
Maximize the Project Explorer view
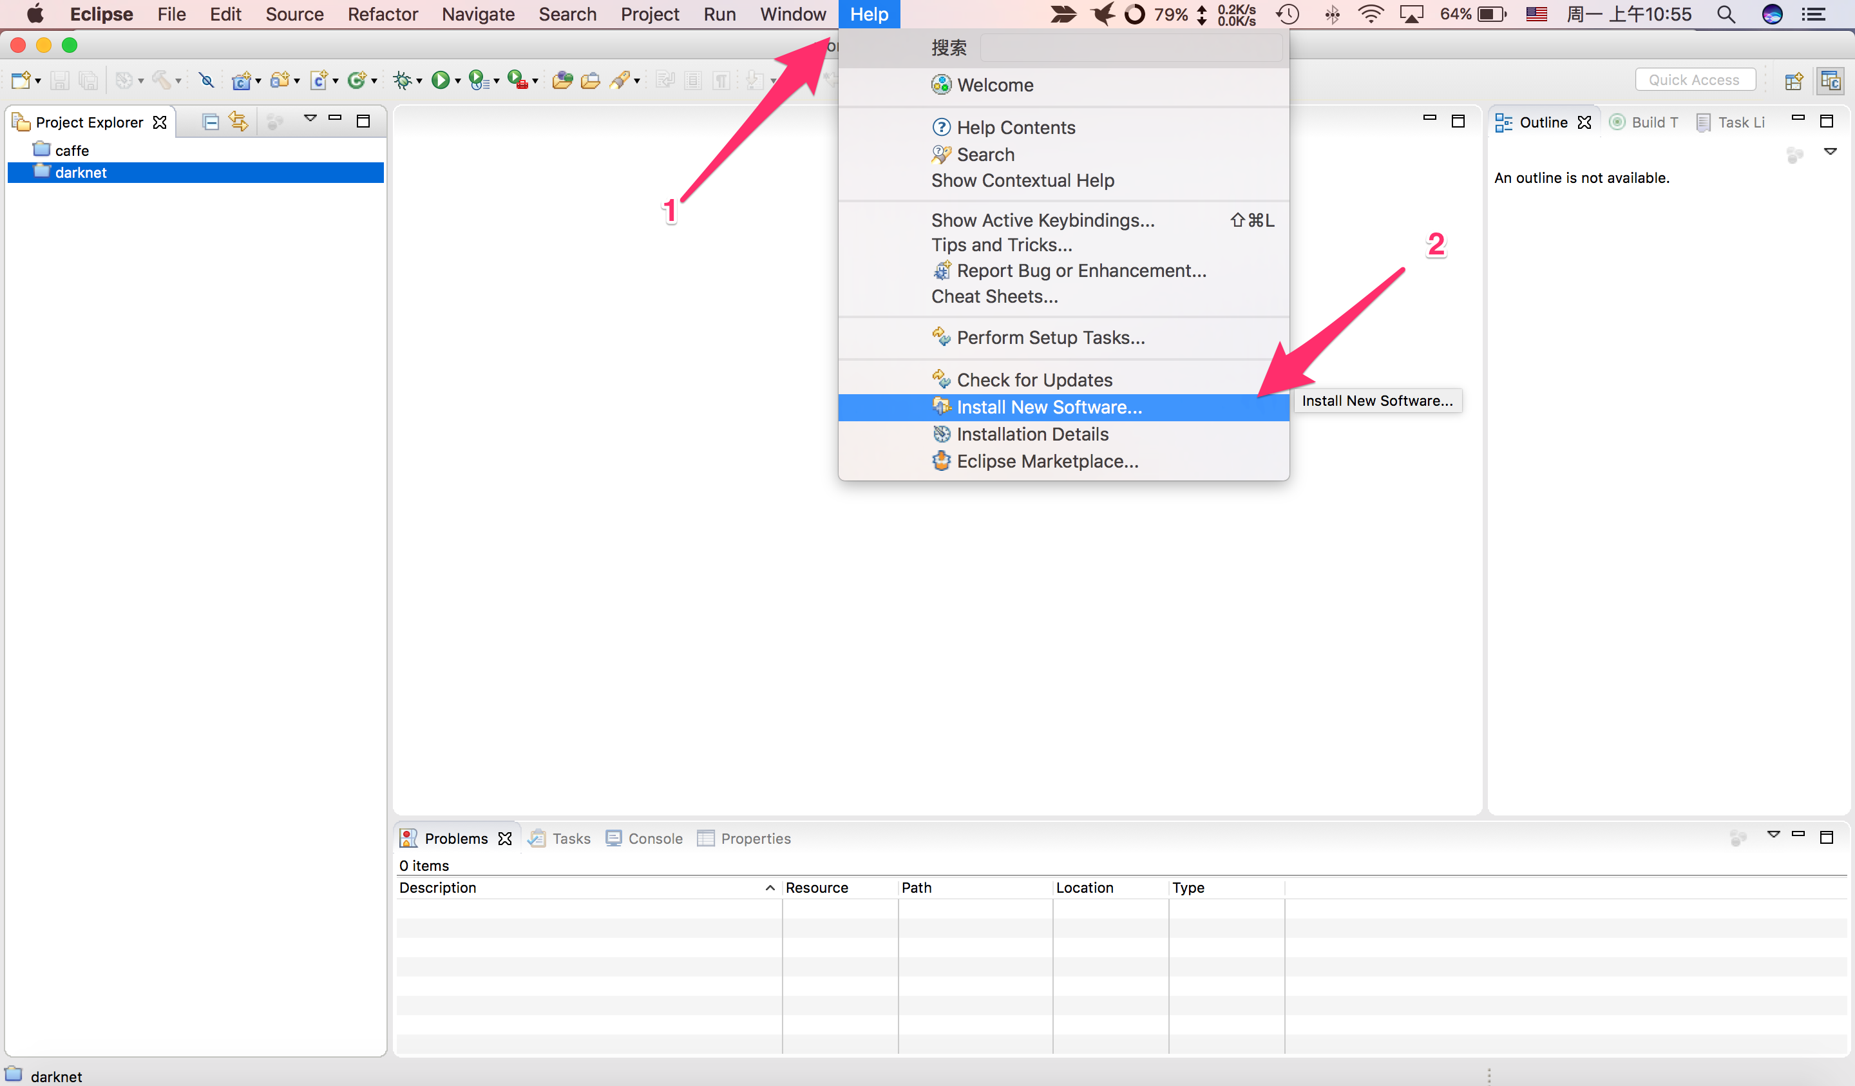point(363,120)
